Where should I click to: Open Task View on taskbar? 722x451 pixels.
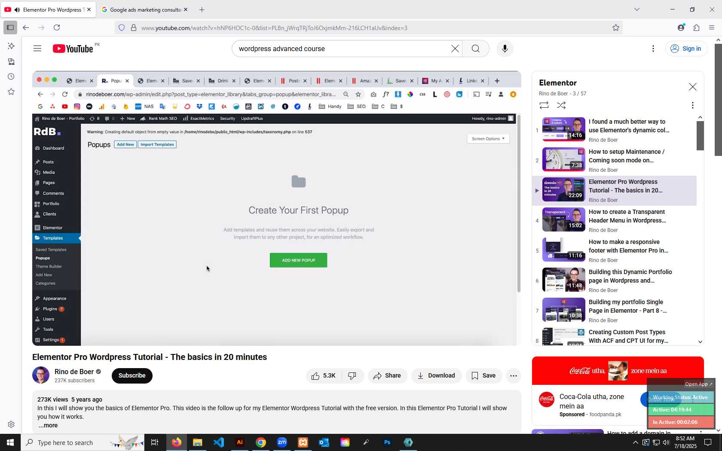point(155,442)
